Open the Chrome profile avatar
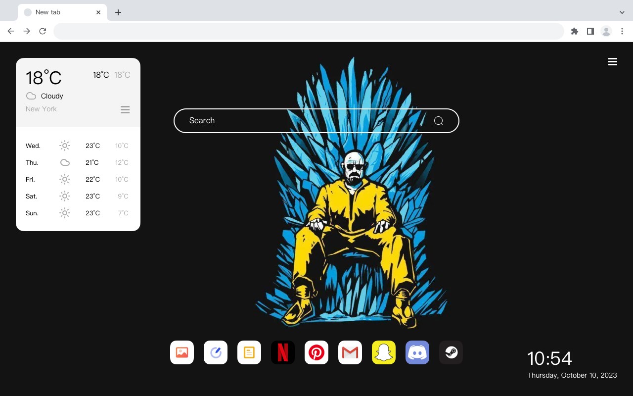Image resolution: width=633 pixels, height=396 pixels. tap(606, 31)
